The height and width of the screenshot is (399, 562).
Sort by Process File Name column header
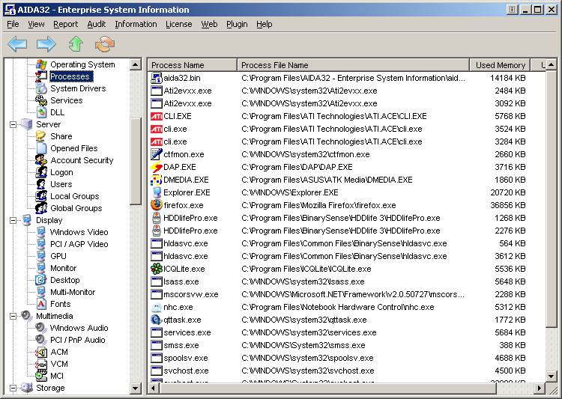point(354,65)
